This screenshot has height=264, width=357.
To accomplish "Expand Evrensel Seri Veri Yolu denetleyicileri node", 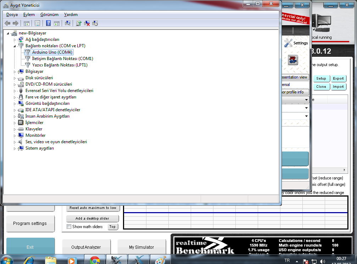I will click(x=15, y=91).
